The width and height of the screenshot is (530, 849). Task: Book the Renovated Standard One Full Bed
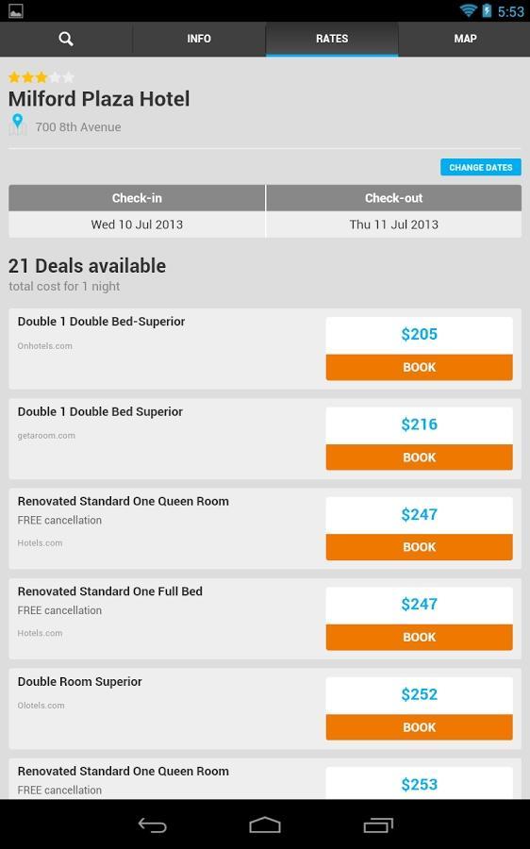pos(419,638)
